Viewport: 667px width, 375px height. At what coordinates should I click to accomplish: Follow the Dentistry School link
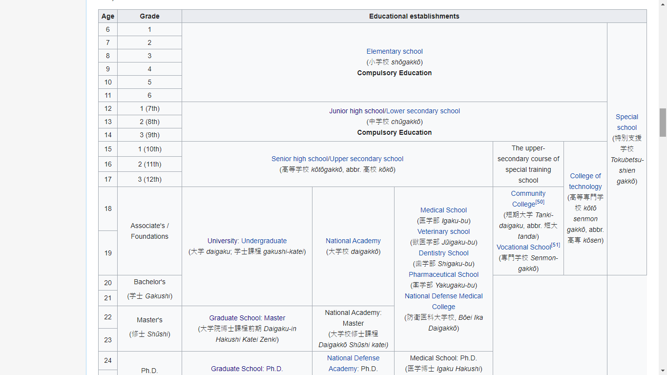443,253
